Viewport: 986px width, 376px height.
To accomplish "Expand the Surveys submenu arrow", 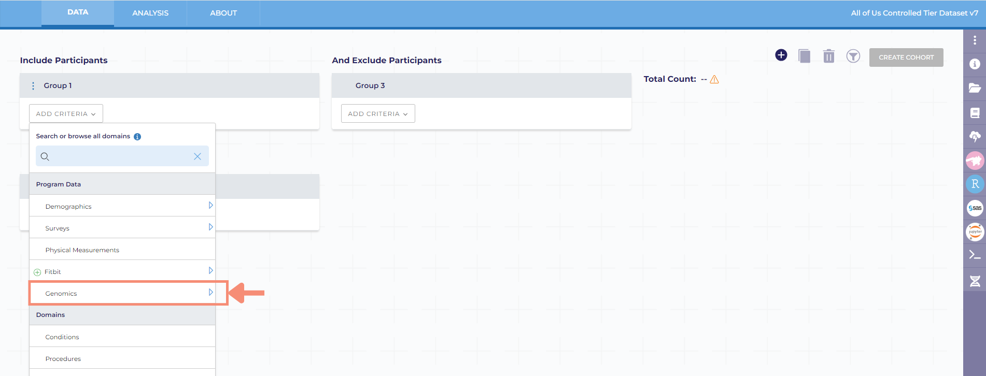I will (x=210, y=227).
